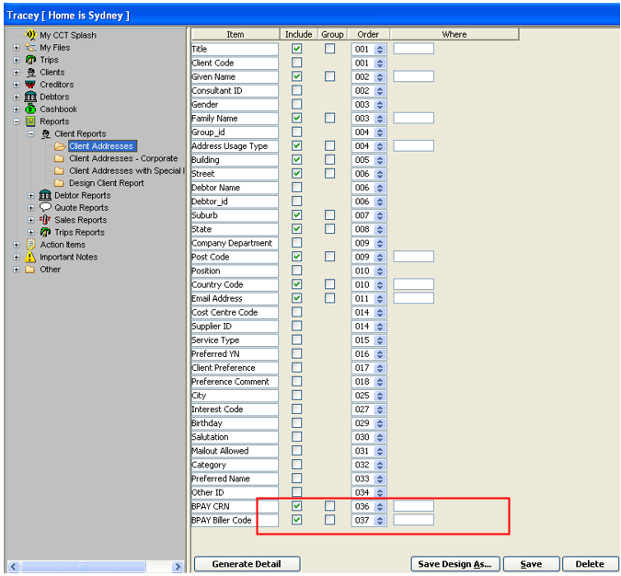
Task: Tick the Group checkbox for Given Name
Action: point(329,76)
